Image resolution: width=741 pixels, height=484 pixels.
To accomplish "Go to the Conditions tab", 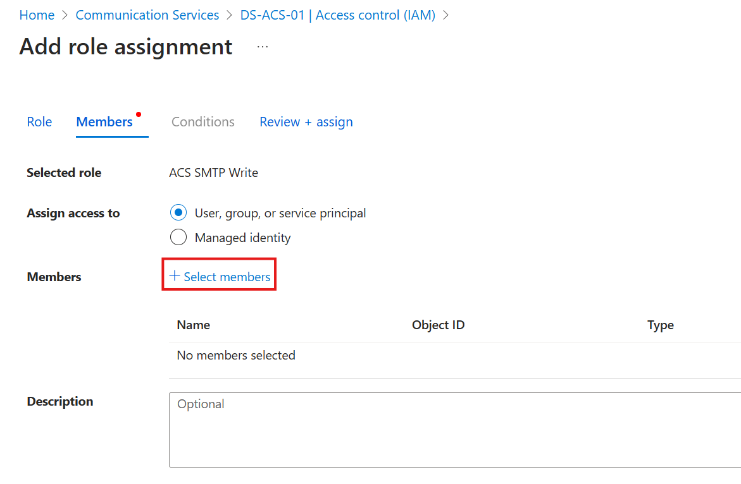I will click(203, 122).
